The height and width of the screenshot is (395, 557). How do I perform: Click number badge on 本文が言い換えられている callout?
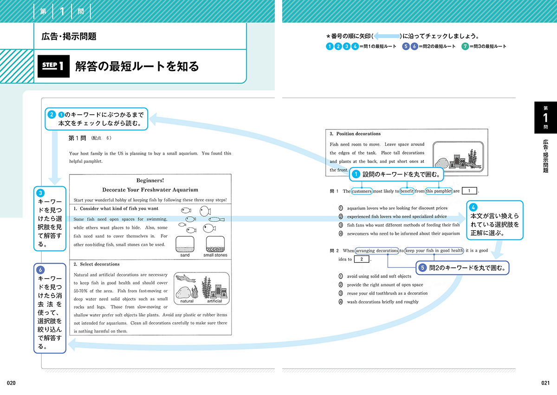point(473,207)
